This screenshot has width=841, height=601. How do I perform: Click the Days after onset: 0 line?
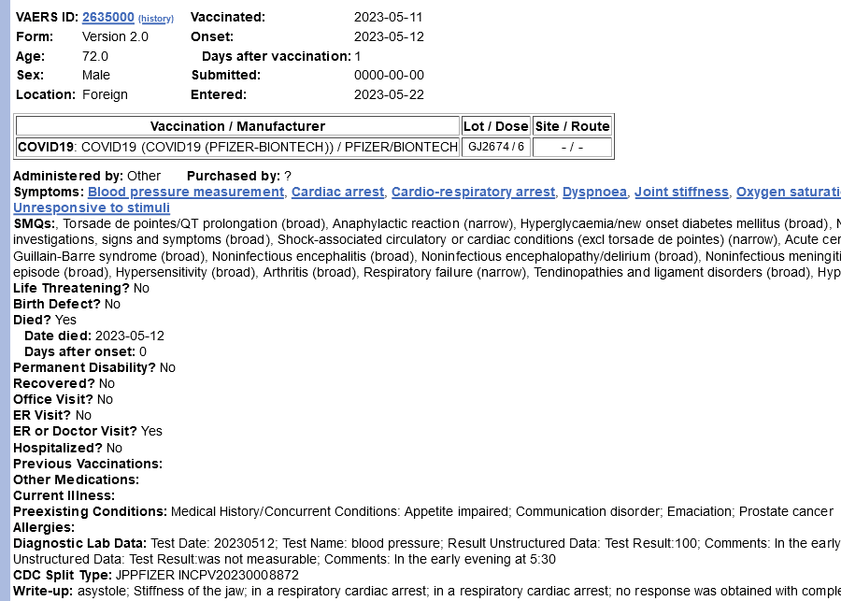pyautogui.click(x=85, y=352)
